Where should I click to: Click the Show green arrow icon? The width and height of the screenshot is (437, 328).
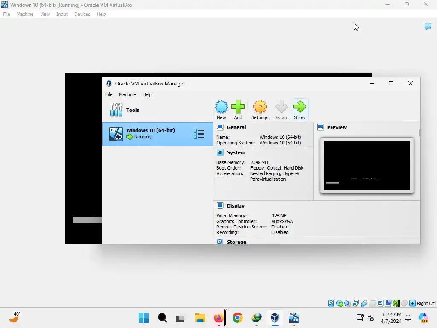pos(300,110)
